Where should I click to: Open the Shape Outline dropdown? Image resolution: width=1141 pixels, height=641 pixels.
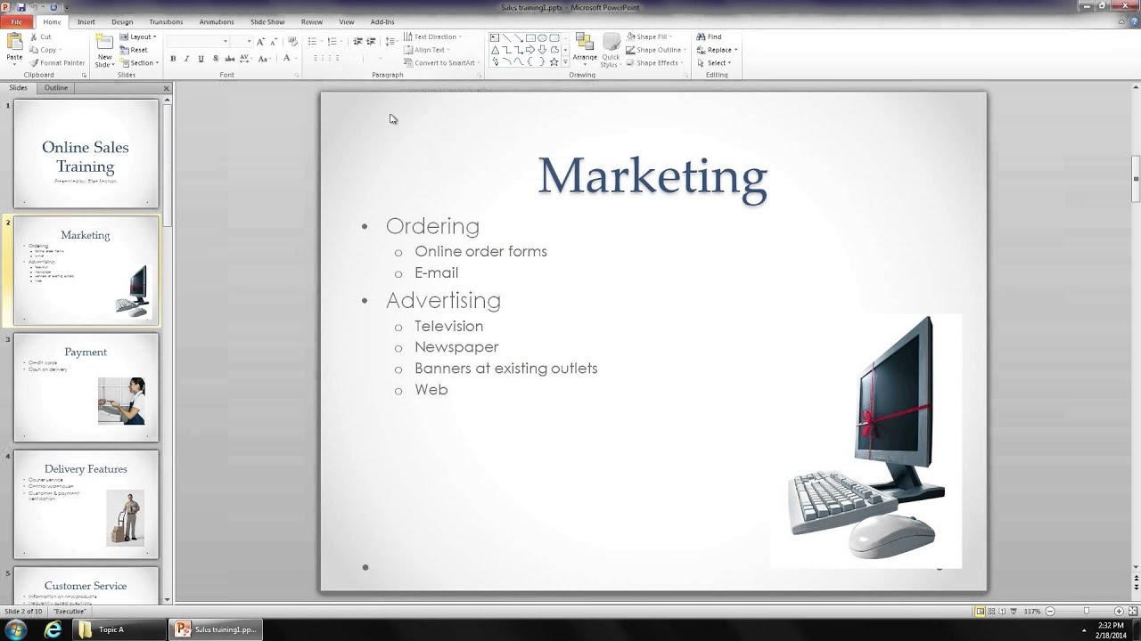(656, 50)
